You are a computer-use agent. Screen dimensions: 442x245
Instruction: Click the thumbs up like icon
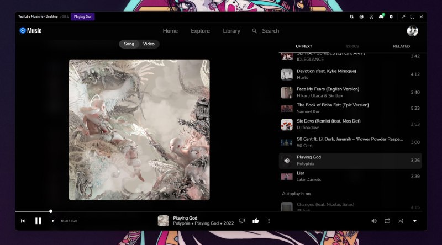click(x=255, y=221)
